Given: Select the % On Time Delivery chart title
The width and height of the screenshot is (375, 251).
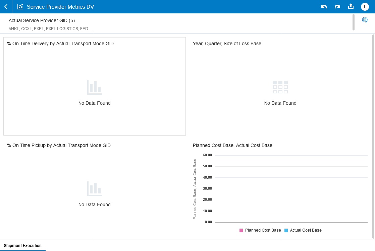Looking at the screenshot, I should 60,44.
